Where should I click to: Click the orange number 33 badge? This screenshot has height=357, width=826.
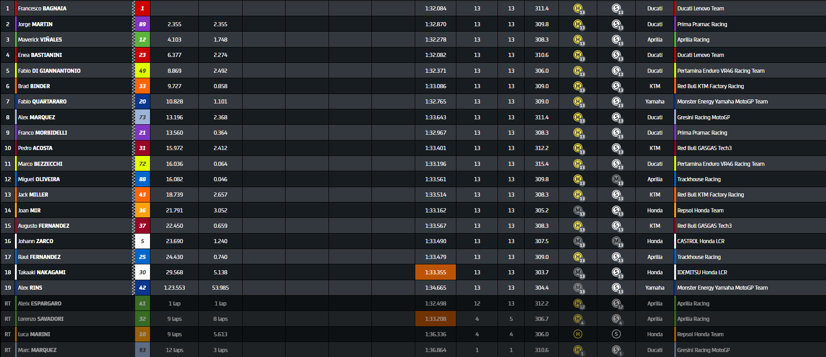[142, 86]
